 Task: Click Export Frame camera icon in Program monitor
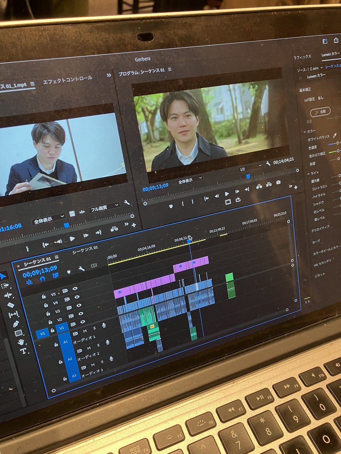(x=278, y=182)
